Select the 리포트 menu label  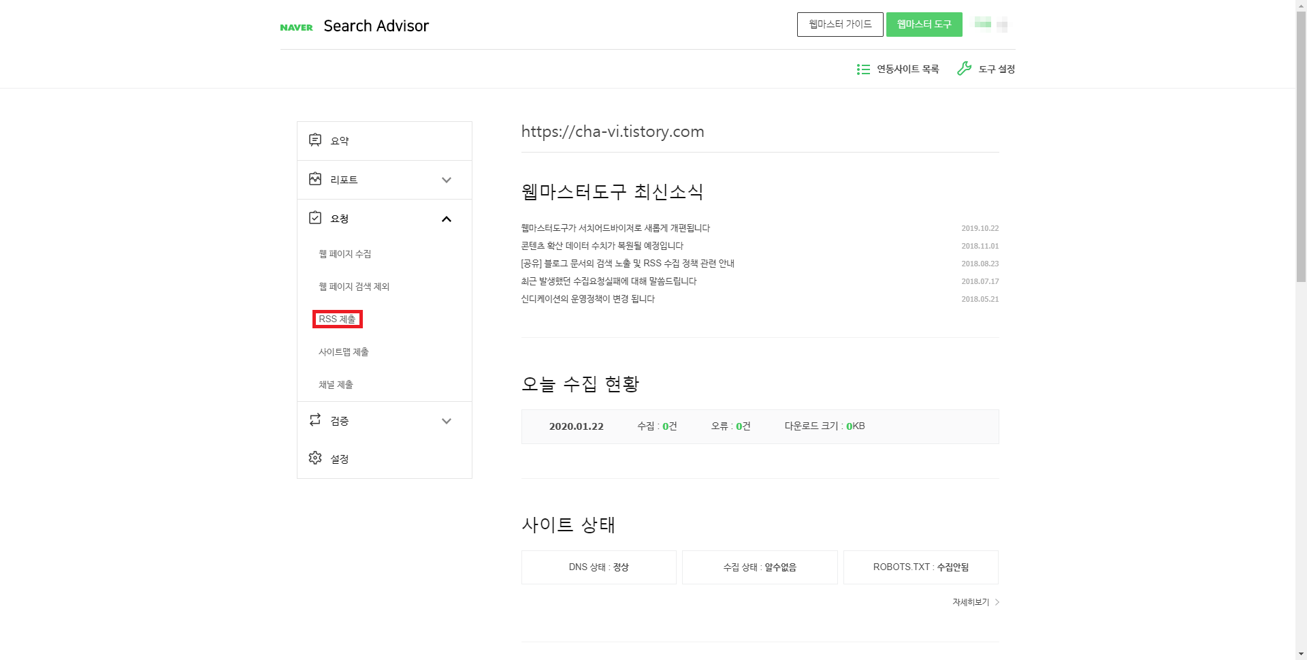click(x=344, y=180)
